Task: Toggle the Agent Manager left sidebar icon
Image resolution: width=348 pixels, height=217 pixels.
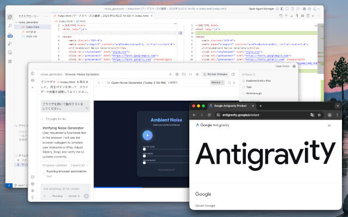Action: (33, 73)
